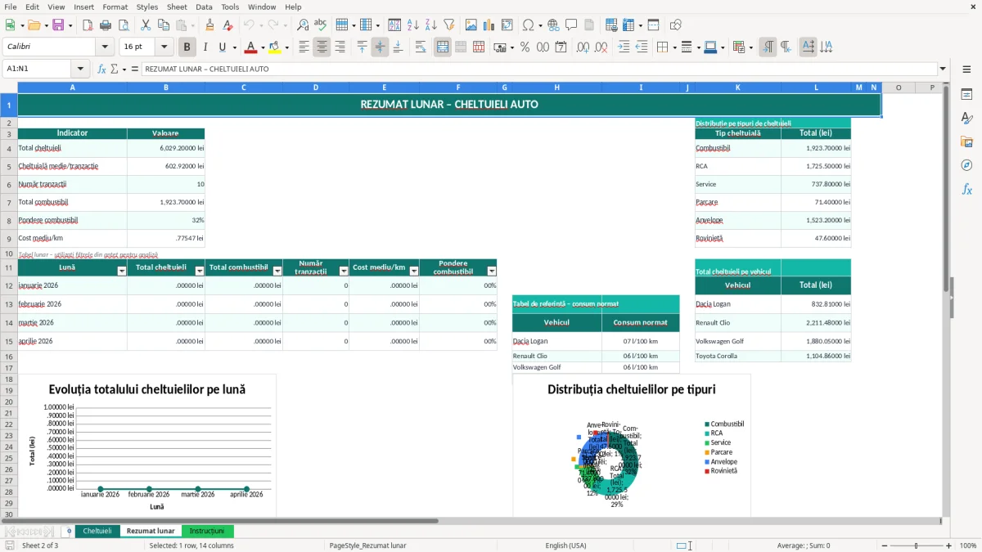Format as Percent icon
The height and width of the screenshot is (552, 982).
525,47
